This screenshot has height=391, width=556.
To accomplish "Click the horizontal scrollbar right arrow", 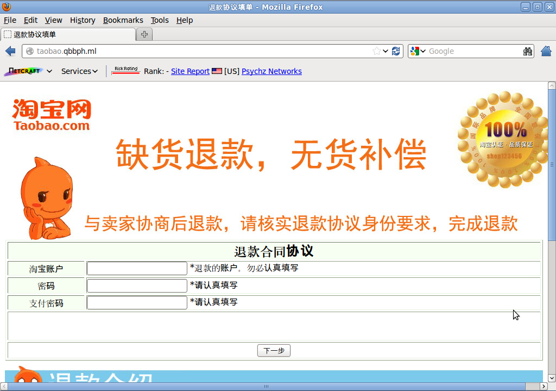I will pos(544,387).
